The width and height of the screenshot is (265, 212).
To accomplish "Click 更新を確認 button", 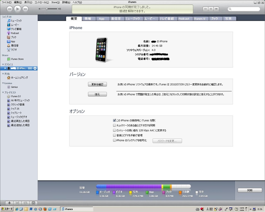I will pyautogui.click(x=97, y=84).
